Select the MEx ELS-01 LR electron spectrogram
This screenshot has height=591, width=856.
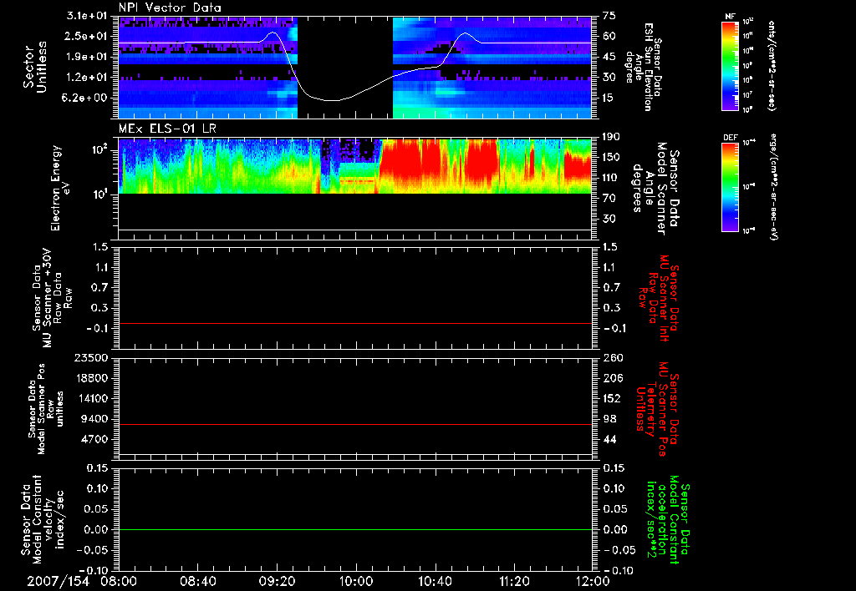(x=354, y=166)
